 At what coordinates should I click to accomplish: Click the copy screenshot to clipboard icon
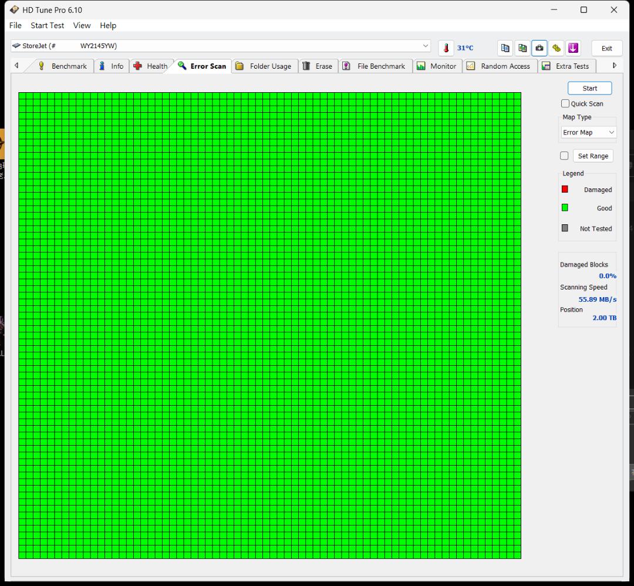522,48
